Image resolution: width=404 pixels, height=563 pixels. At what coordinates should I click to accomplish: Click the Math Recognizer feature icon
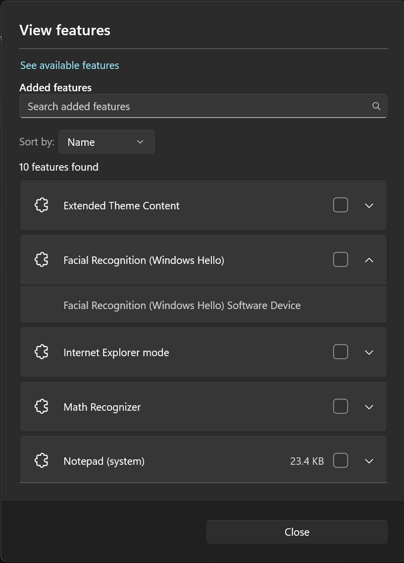[41, 406]
